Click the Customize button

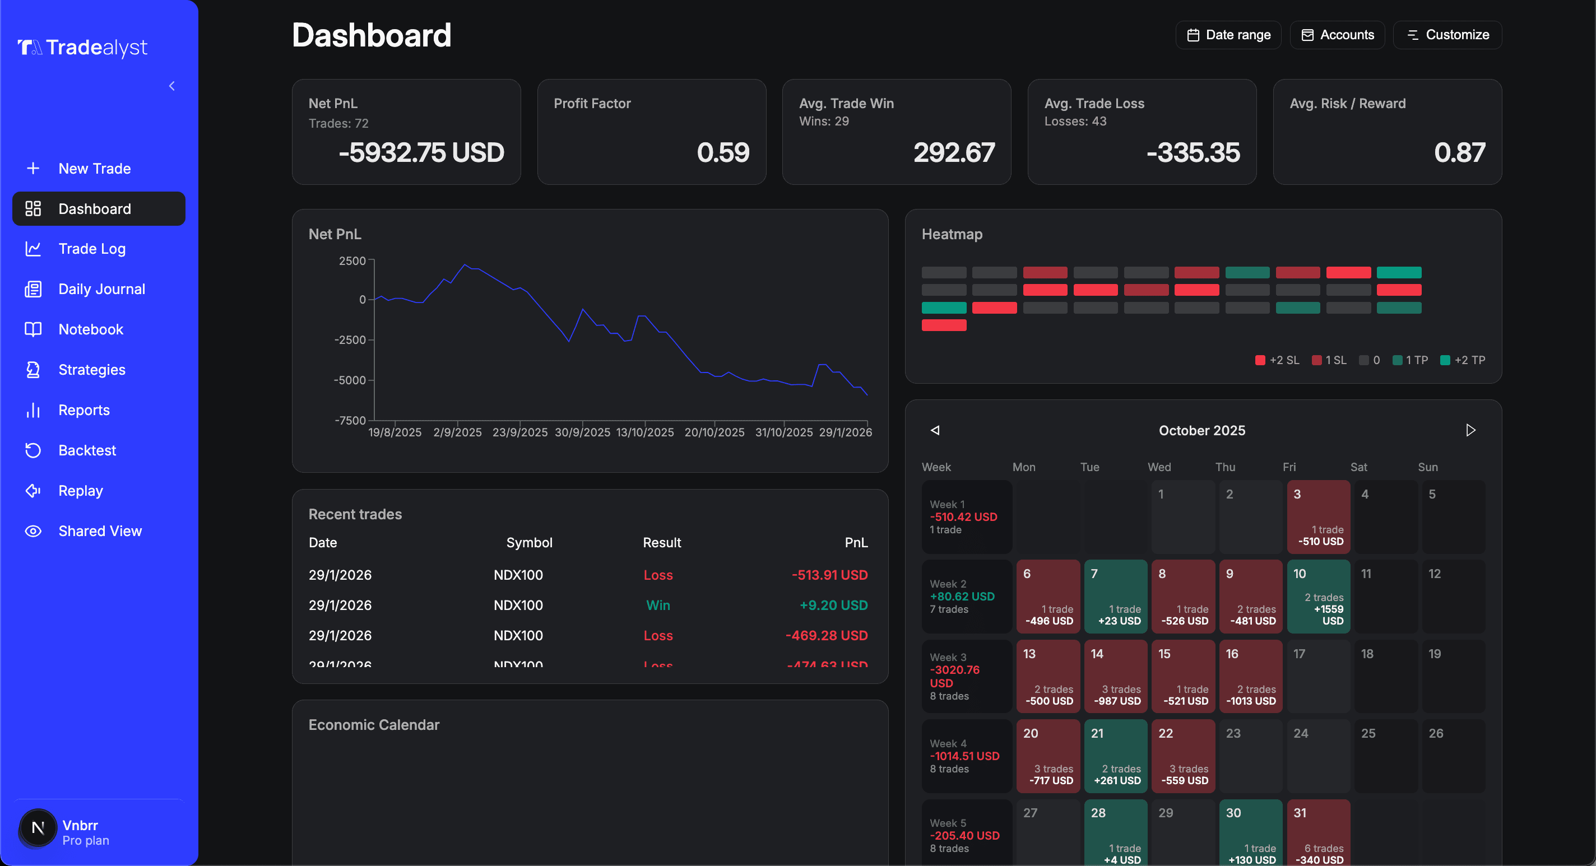point(1447,35)
